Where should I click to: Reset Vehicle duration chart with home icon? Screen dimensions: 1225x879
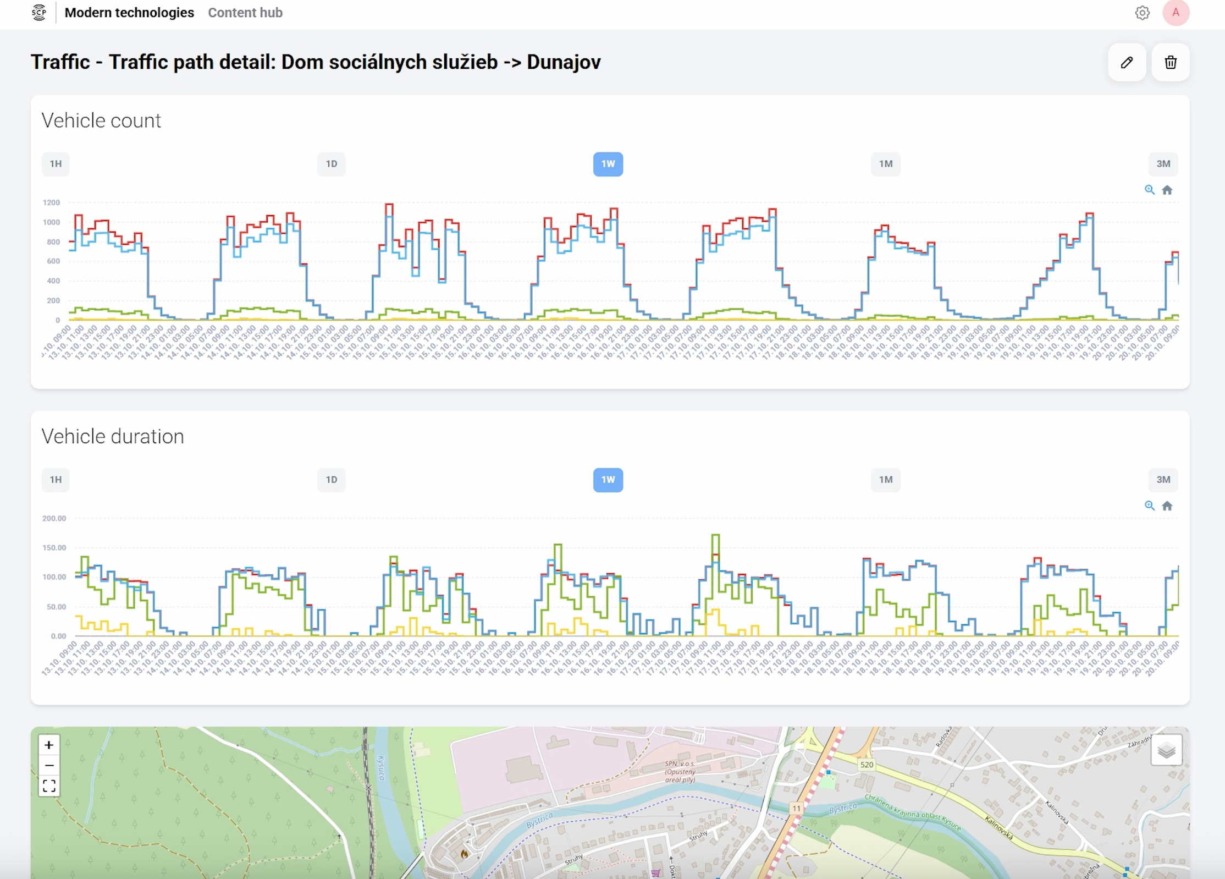tap(1168, 506)
